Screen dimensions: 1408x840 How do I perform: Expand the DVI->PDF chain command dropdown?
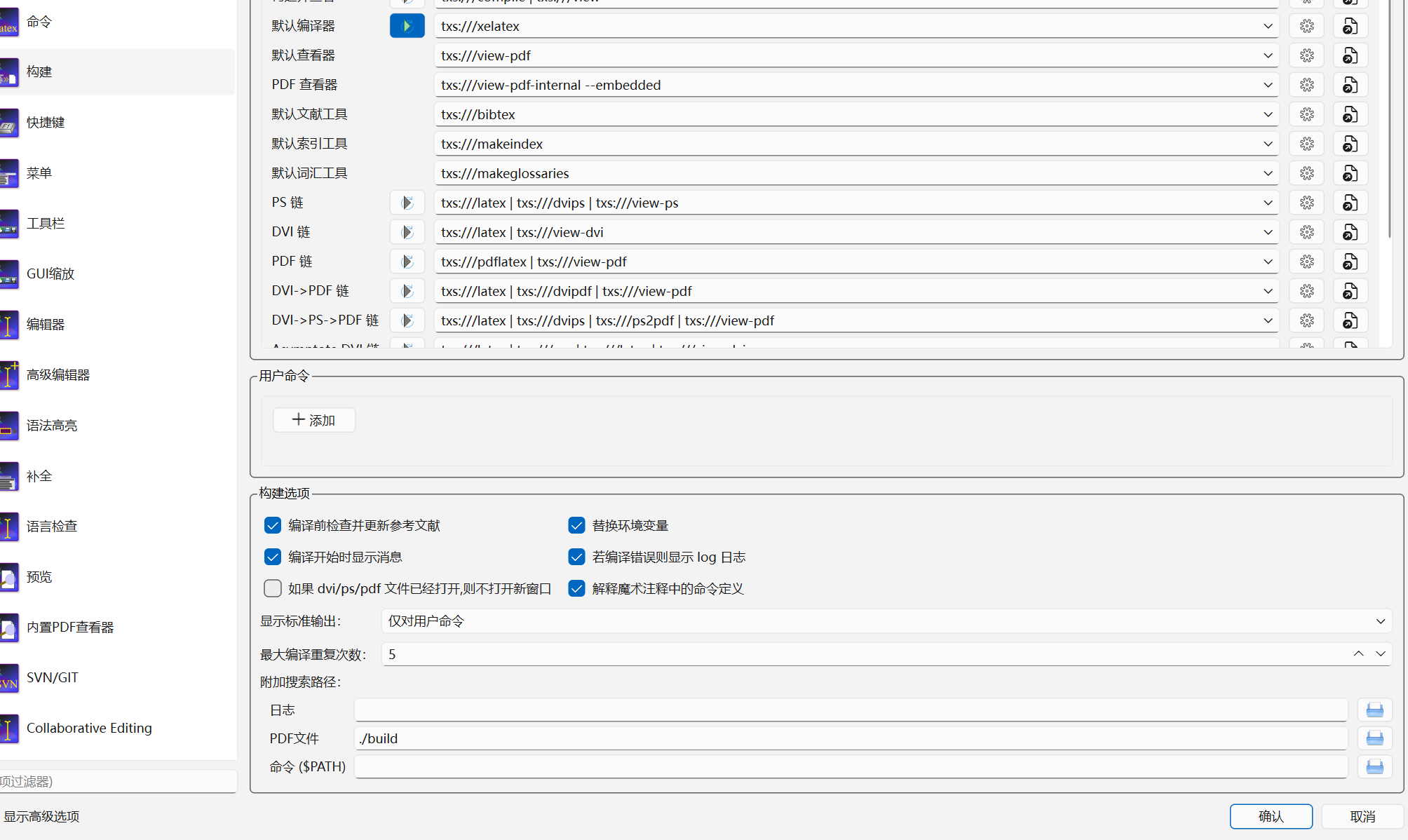[1268, 291]
